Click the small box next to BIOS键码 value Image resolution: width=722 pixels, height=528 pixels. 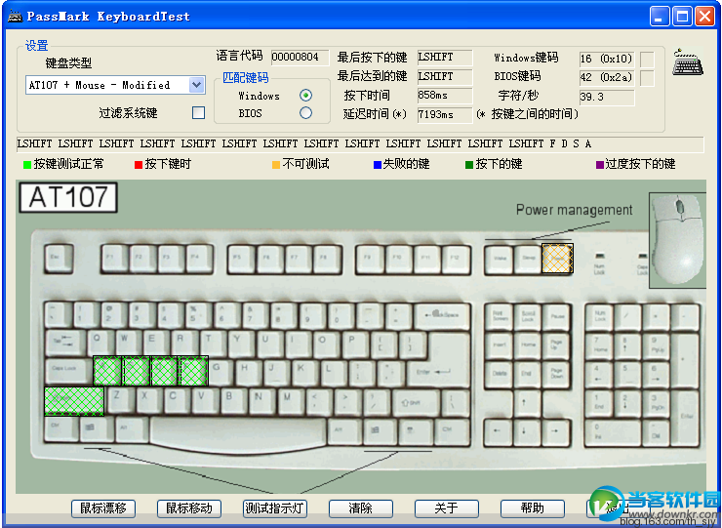pyautogui.click(x=647, y=78)
